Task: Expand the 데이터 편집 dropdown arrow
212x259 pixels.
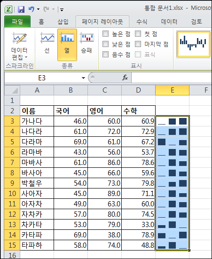Action: pyautogui.click(x=26, y=57)
